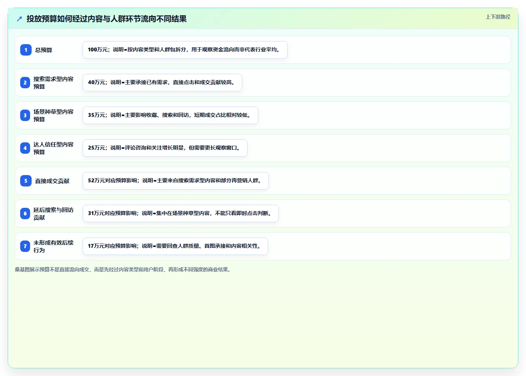This screenshot has width=526, height=376.
Task: Click the 17万元对应预算影响 description box
Action: coord(175,246)
